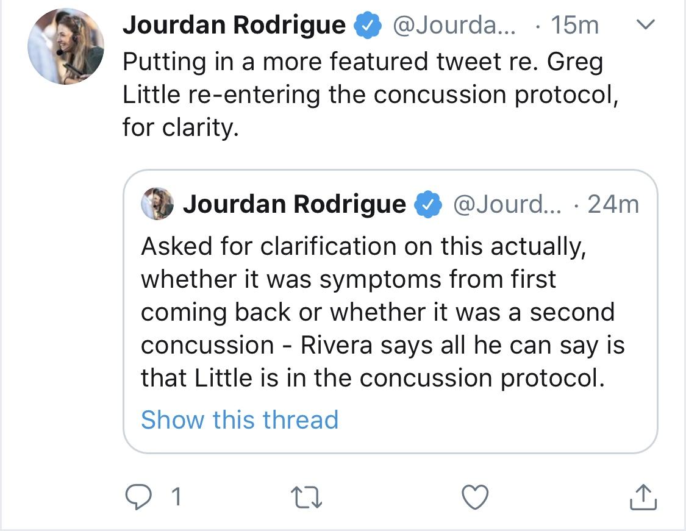Open the Show this thread link

240,419
